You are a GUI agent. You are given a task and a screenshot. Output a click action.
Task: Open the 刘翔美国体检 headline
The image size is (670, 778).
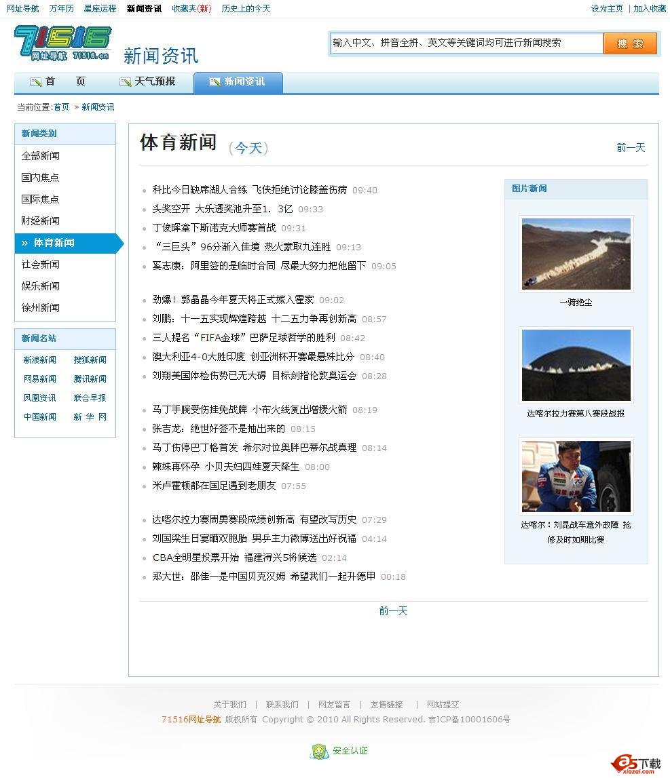pos(255,376)
